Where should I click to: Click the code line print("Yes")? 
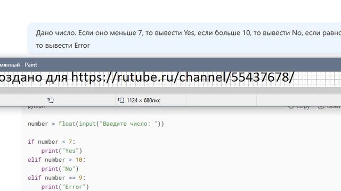pyautogui.click(x=62, y=151)
